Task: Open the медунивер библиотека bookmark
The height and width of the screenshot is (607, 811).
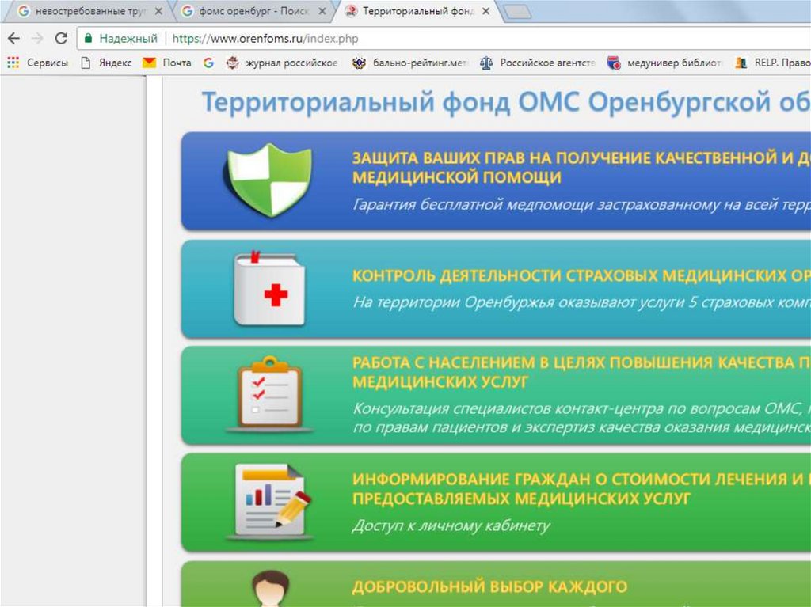Action: click(664, 63)
